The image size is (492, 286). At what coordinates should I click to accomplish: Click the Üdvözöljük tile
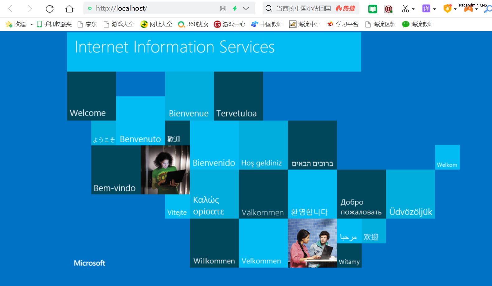(x=410, y=194)
